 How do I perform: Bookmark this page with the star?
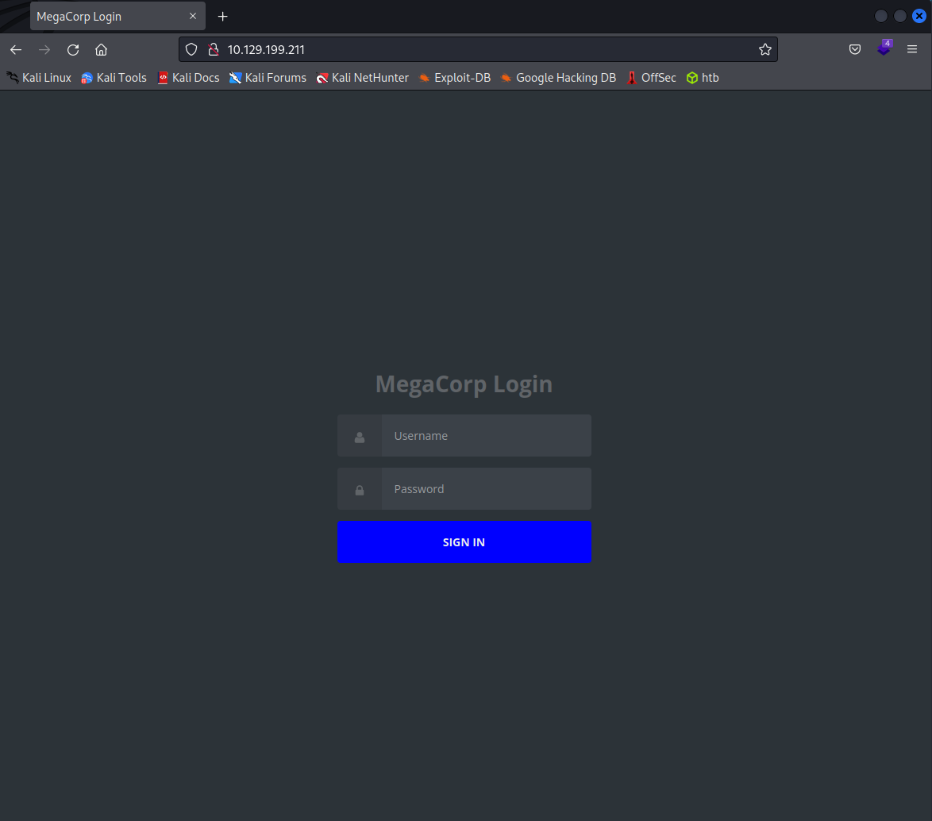(764, 49)
